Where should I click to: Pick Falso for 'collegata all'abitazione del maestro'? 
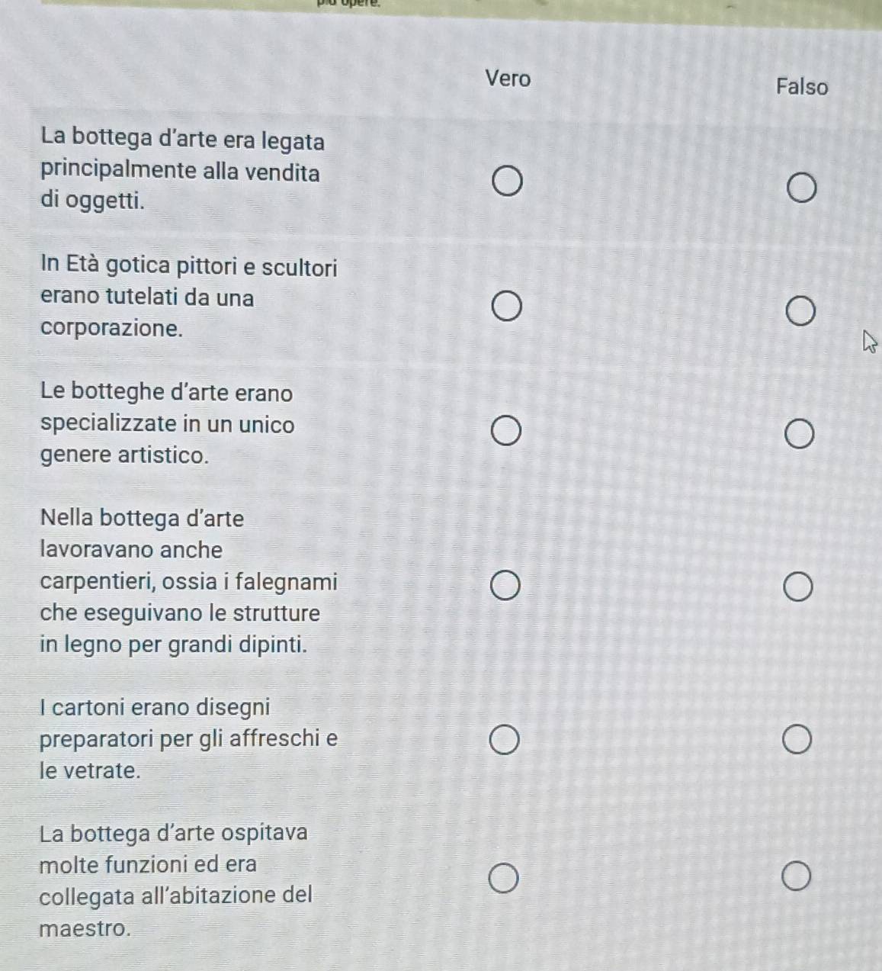pos(797,877)
